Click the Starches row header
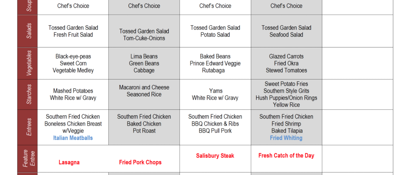 28,94
